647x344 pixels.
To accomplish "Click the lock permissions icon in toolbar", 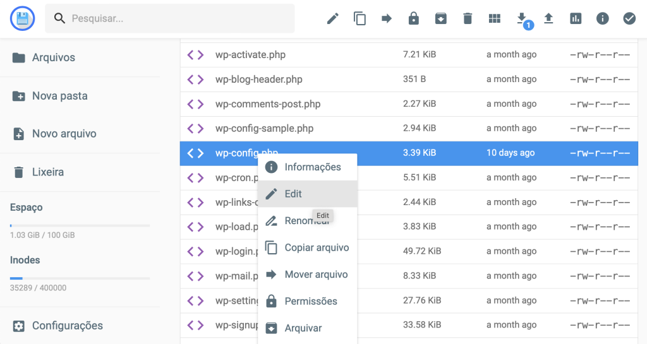I will click(x=413, y=18).
